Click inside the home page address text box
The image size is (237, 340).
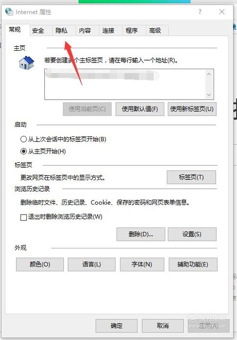(x=124, y=84)
